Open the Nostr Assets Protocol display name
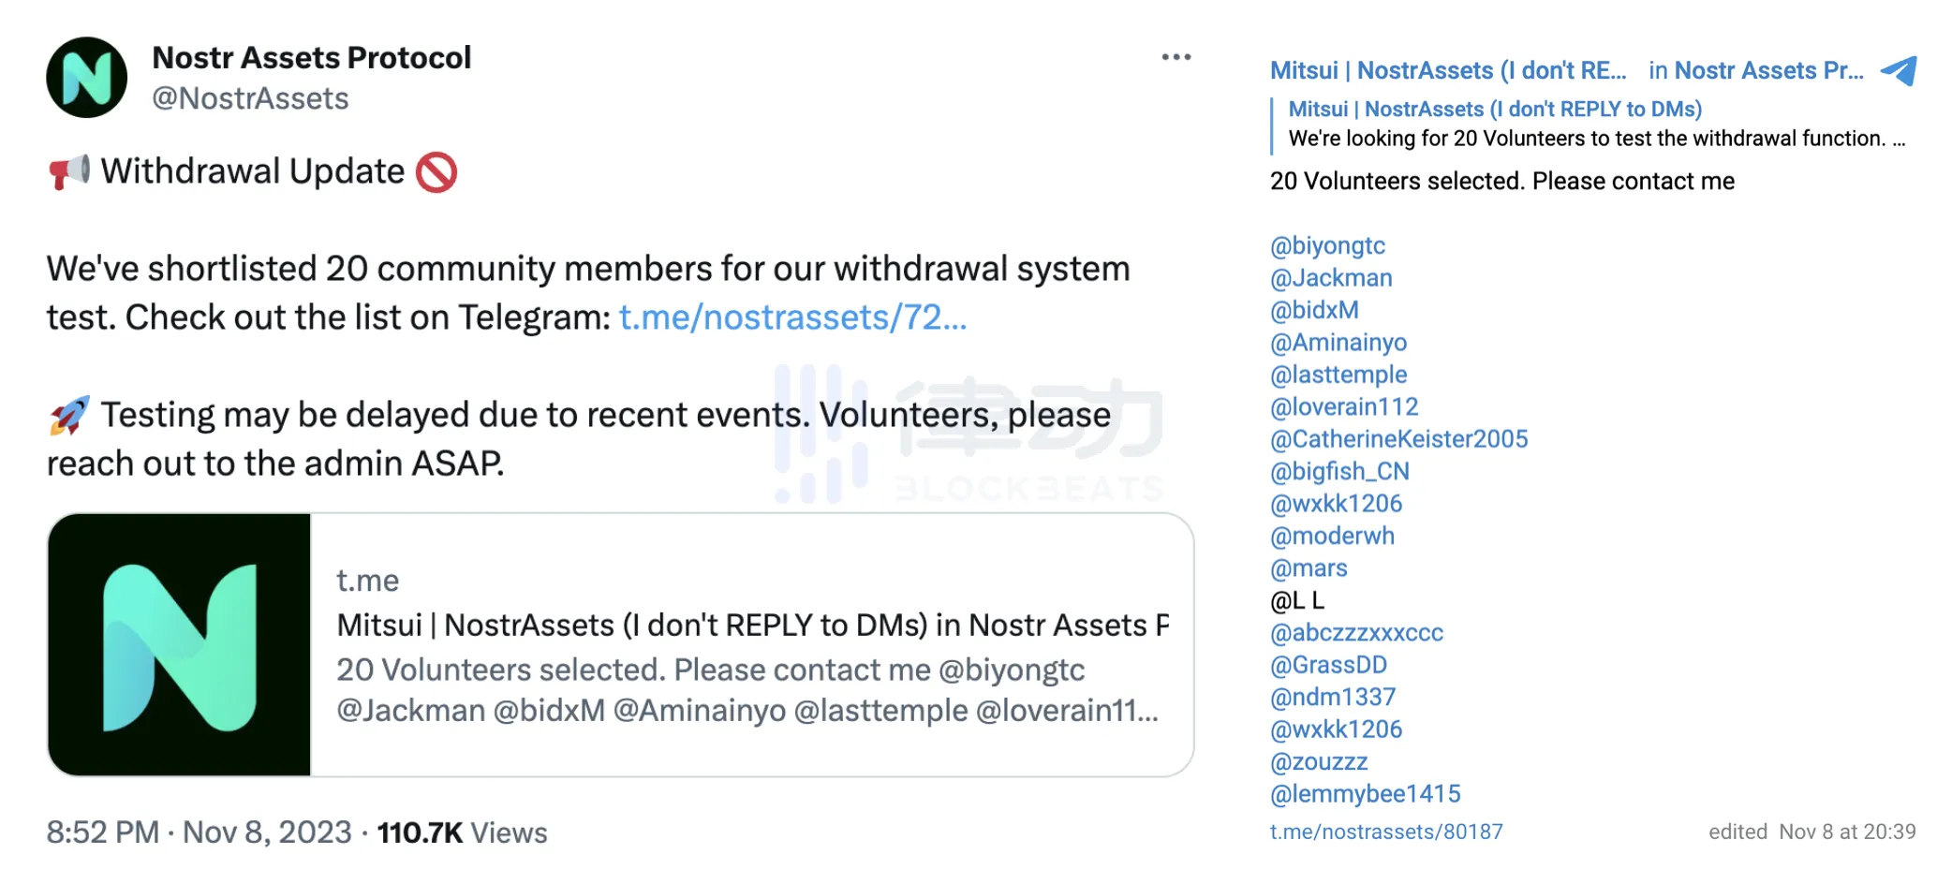Image resolution: width=1937 pixels, height=869 pixels. point(311,57)
